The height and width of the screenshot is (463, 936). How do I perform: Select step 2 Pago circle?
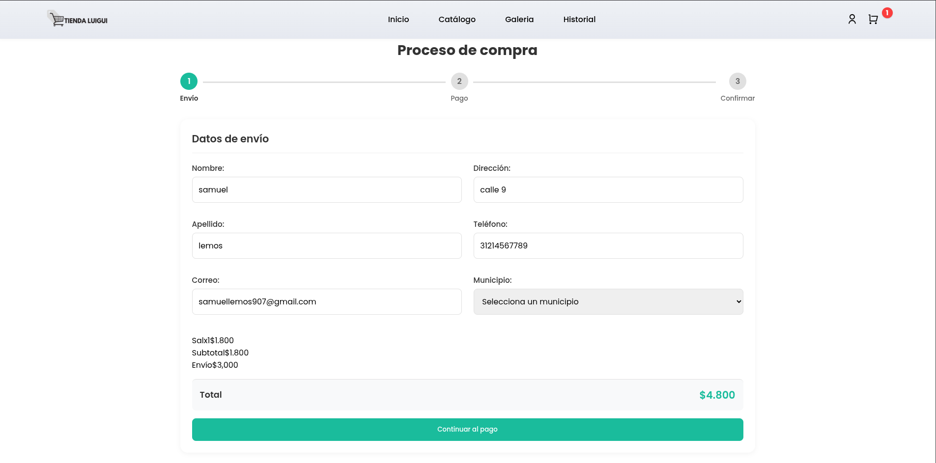(459, 82)
